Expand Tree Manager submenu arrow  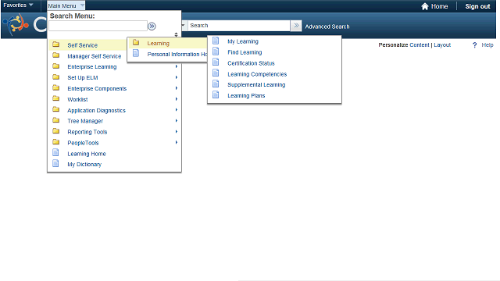[176, 121]
